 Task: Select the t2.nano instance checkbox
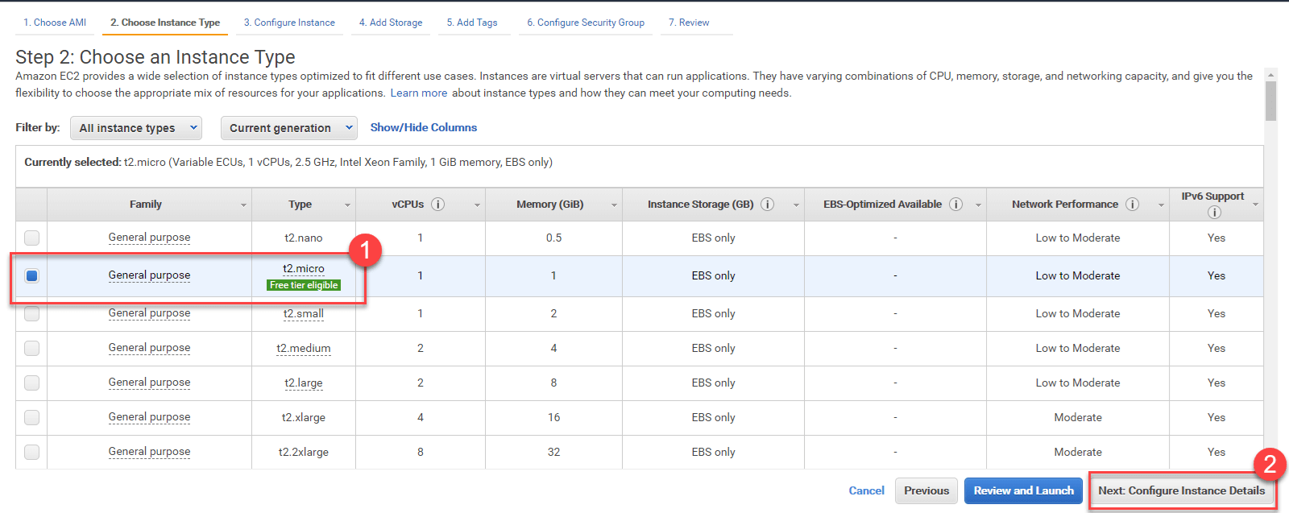(31, 238)
